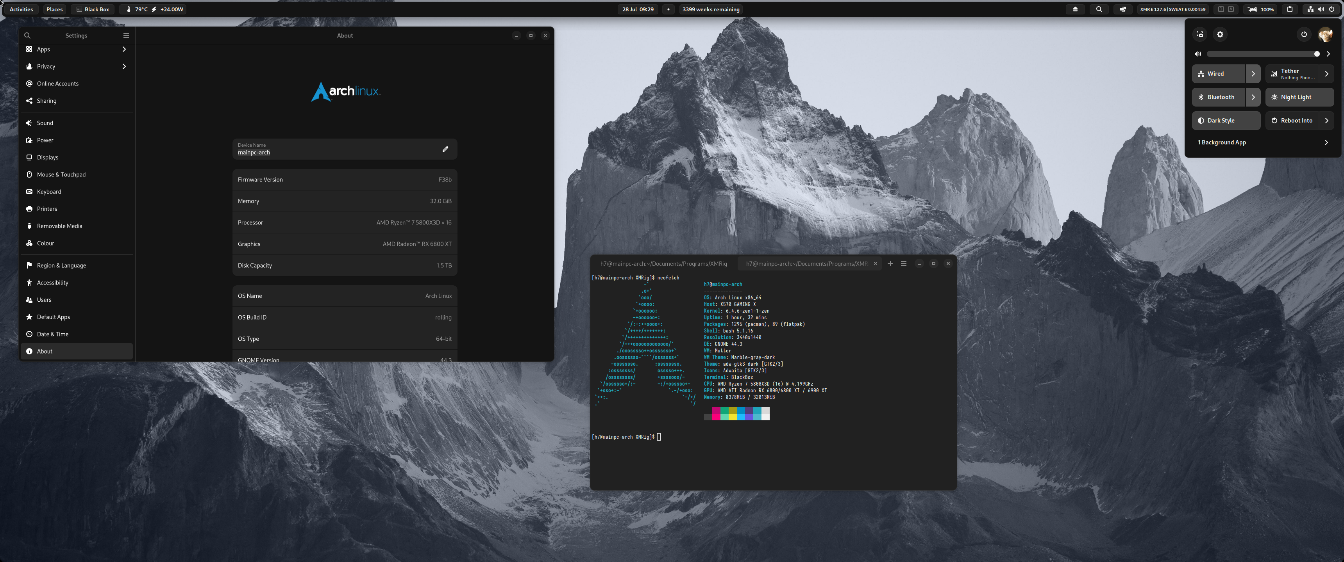Take a screenshot from the quick settings panel
Screen dimensions: 1344x562
coord(1200,34)
